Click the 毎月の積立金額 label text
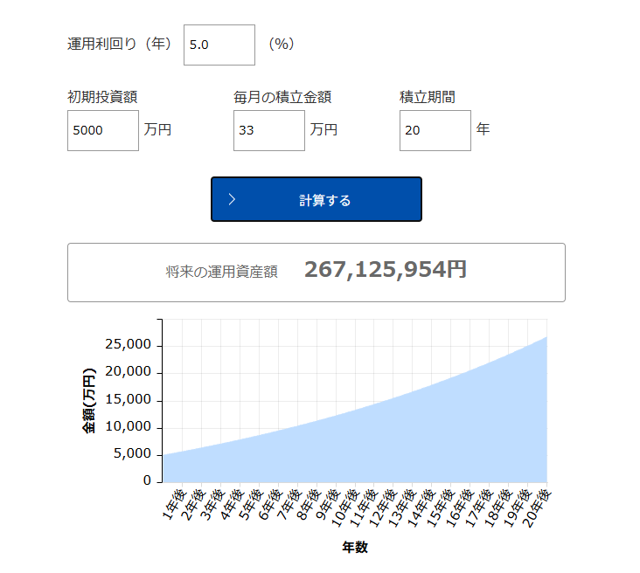The image size is (640, 573). [282, 97]
